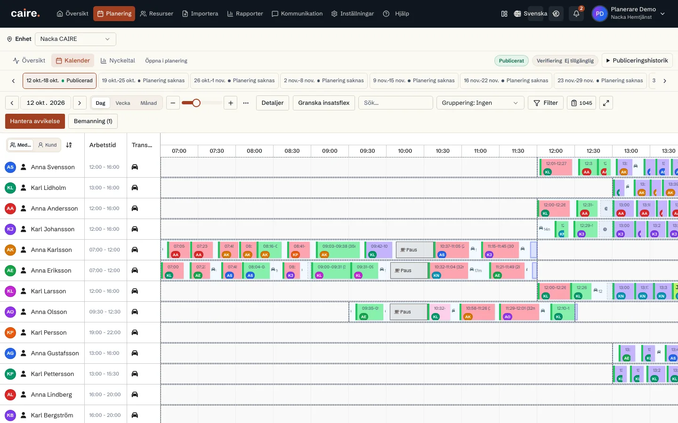
Task: Click the zoom-out minus button
Action: [x=173, y=103]
